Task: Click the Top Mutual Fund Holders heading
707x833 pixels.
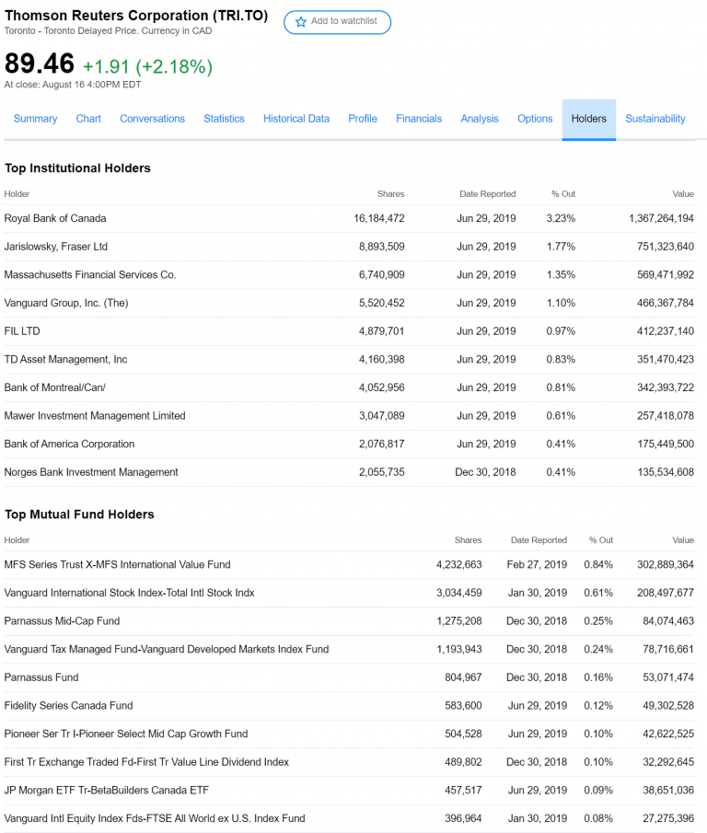Action: point(79,515)
